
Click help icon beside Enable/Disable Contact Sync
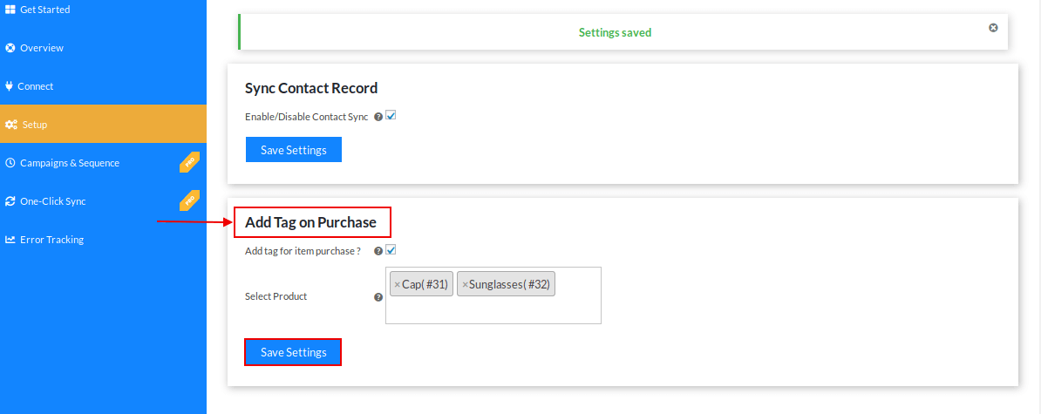[x=378, y=117]
